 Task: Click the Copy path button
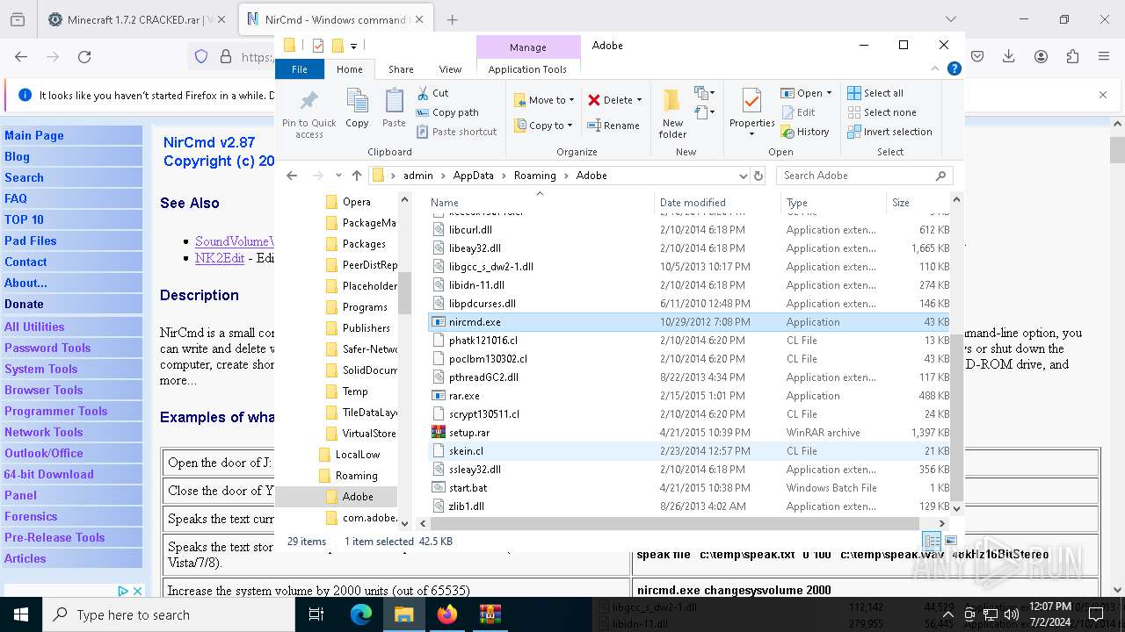pyautogui.click(x=448, y=112)
